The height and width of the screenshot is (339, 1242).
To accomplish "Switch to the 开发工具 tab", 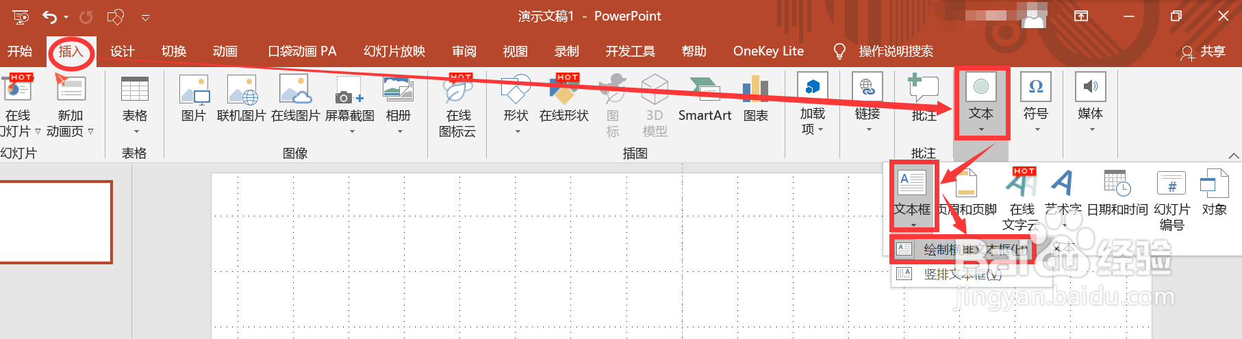I will (x=631, y=51).
